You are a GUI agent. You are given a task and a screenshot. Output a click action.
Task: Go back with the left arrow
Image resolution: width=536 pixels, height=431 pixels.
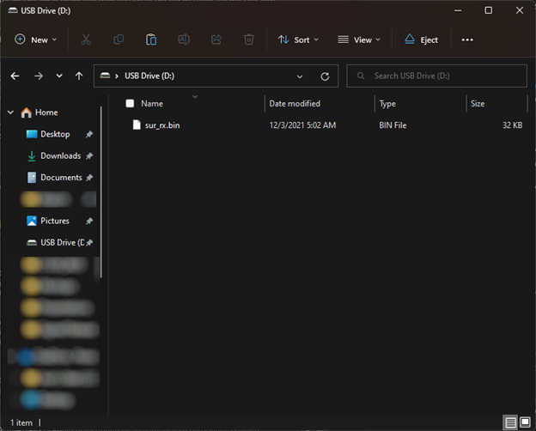(x=15, y=76)
